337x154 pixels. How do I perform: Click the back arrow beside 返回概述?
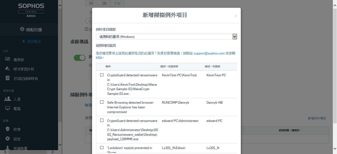[23, 41]
